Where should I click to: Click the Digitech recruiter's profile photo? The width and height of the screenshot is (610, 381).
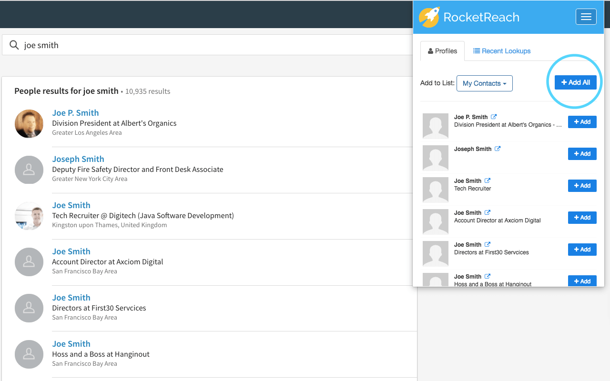[29, 216]
